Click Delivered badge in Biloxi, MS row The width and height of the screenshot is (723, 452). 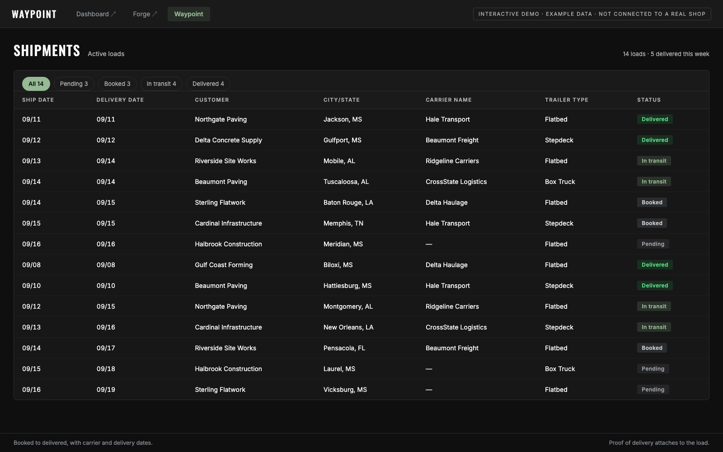coord(655,265)
